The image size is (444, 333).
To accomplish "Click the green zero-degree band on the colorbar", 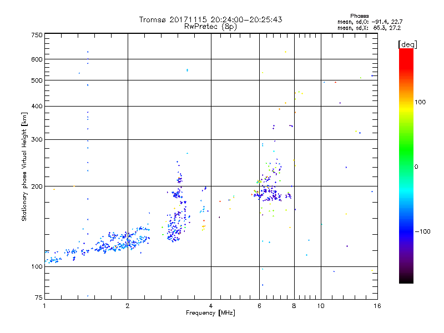I will 406,166.
